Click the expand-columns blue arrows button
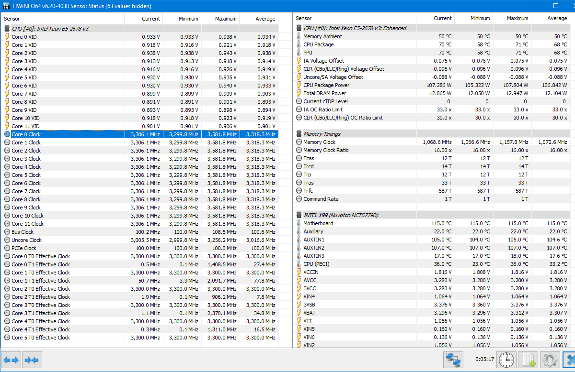The height and width of the screenshot is (372, 575). coord(11,360)
